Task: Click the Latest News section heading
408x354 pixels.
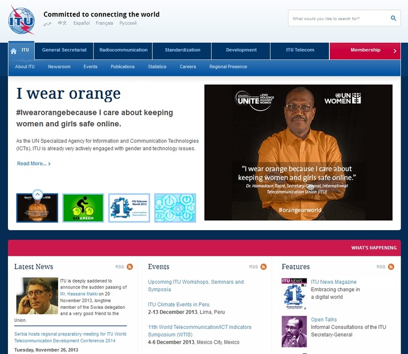Action: (34, 267)
